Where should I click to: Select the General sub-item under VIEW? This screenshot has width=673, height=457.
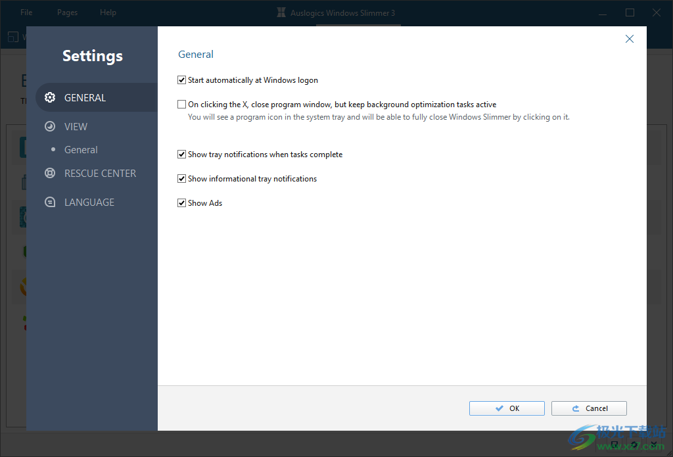tap(81, 149)
